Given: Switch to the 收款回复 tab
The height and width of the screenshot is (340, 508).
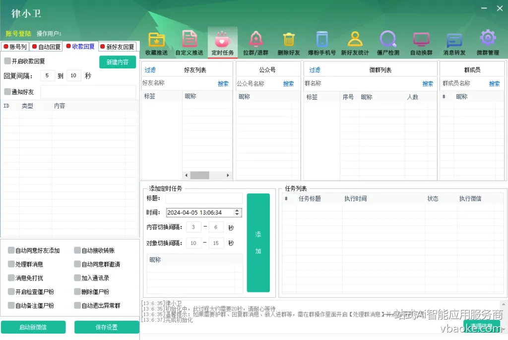Looking at the screenshot, I should click(x=80, y=47).
